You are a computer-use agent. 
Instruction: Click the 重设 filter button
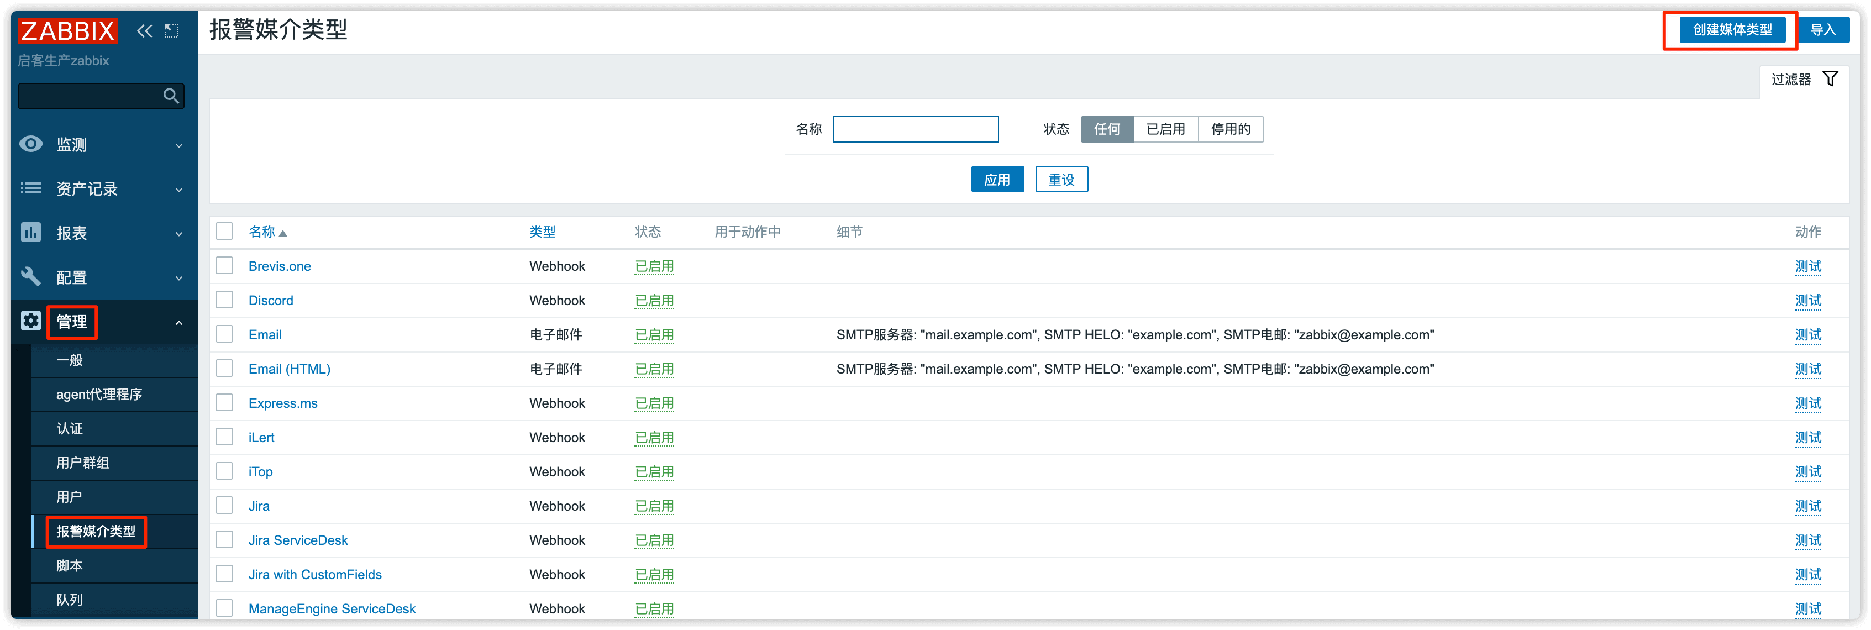click(1061, 180)
